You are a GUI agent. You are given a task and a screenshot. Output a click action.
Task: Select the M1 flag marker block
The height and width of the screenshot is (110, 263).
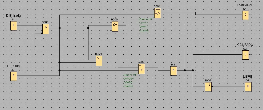173,71
